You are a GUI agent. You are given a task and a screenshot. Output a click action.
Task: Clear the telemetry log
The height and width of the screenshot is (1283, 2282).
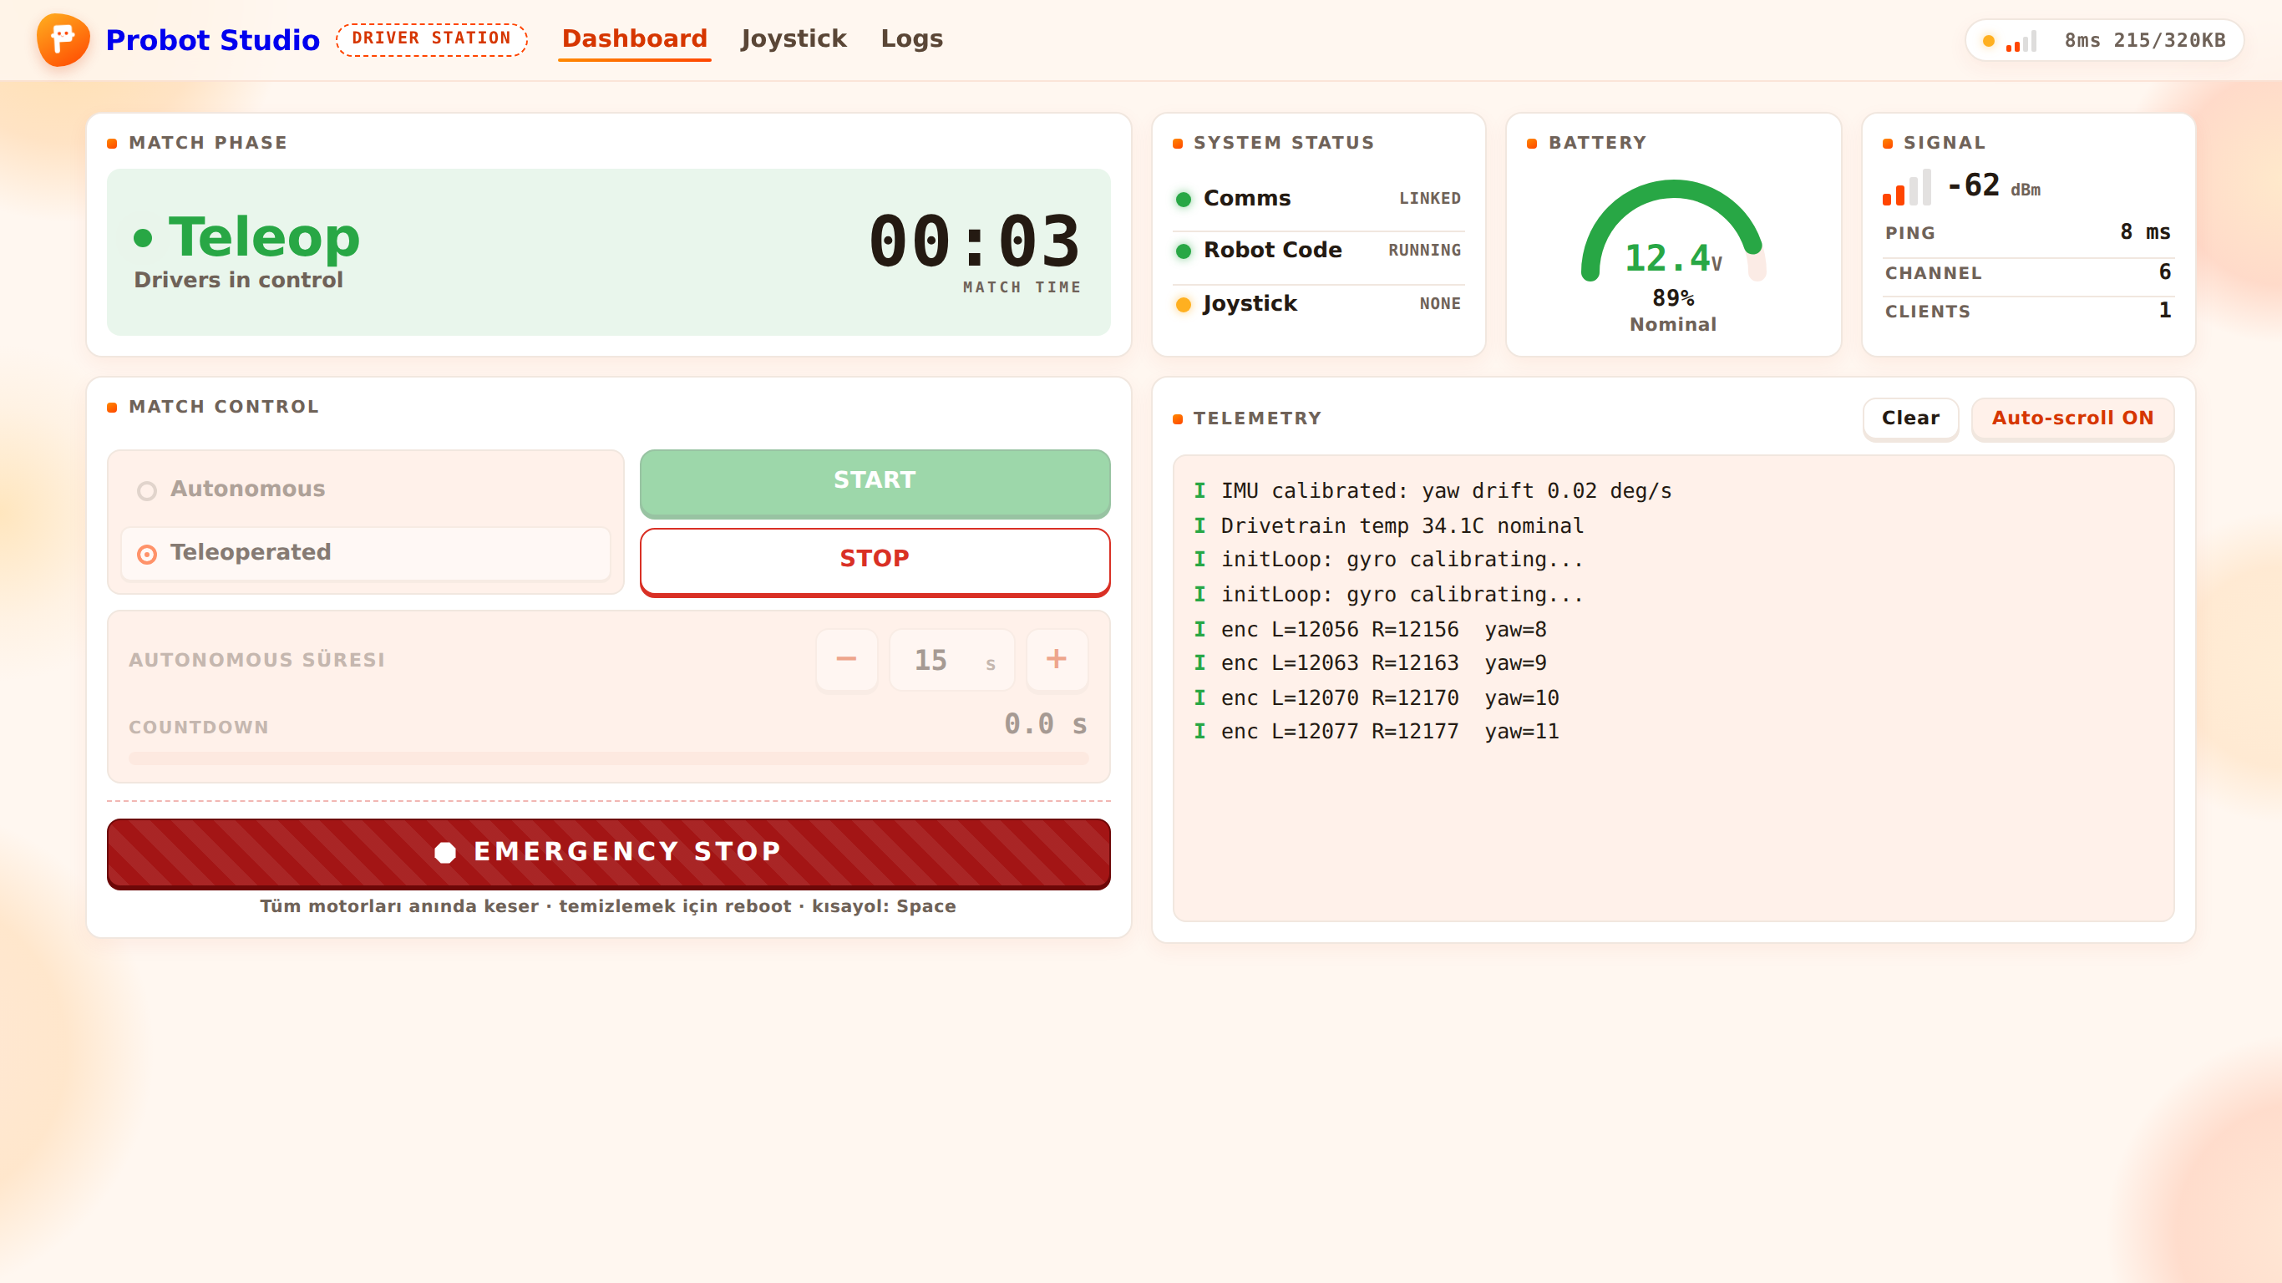pos(1911,418)
